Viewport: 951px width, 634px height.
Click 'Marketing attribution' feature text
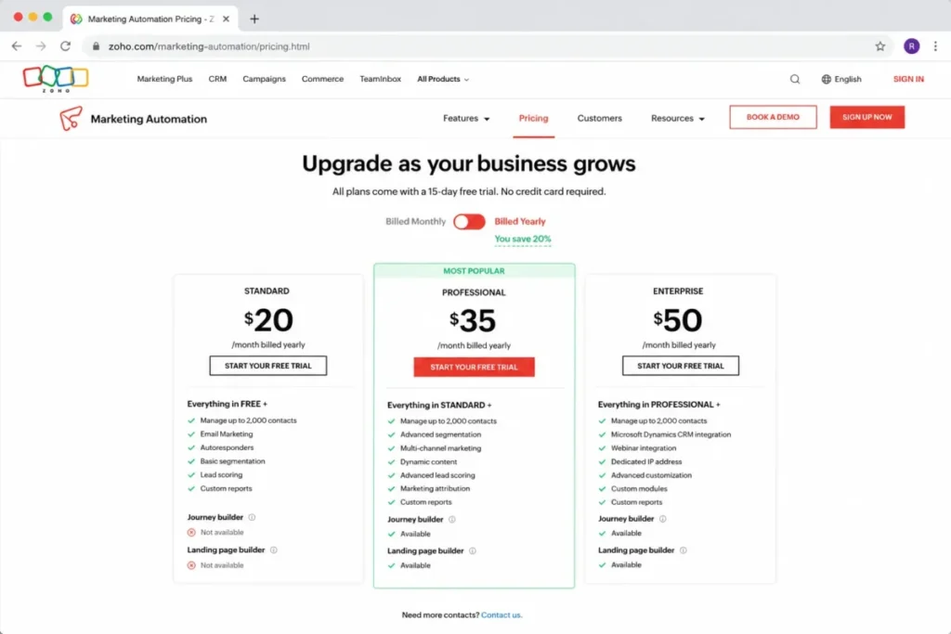tap(435, 488)
